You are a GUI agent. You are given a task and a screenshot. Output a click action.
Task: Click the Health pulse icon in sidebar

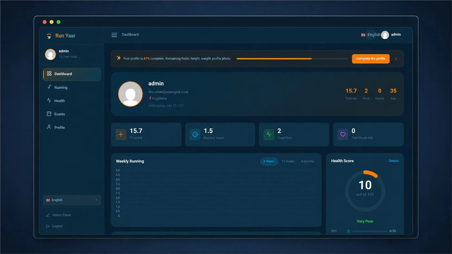tap(49, 100)
